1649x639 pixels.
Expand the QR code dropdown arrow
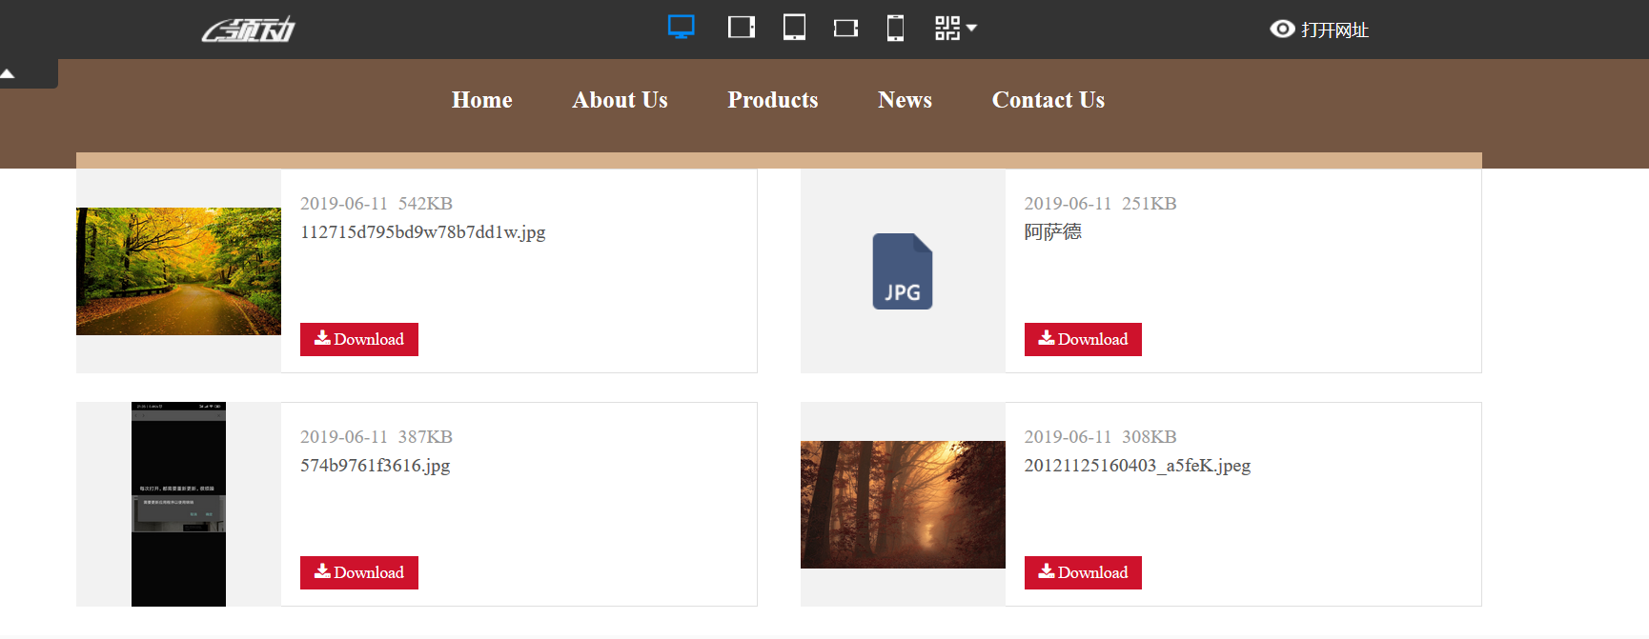pos(972,29)
